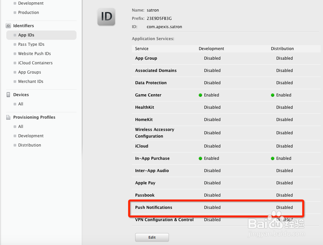The width and height of the screenshot is (323, 245).
Task: Select All under Provisioning Profiles
Action: click(21, 126)
